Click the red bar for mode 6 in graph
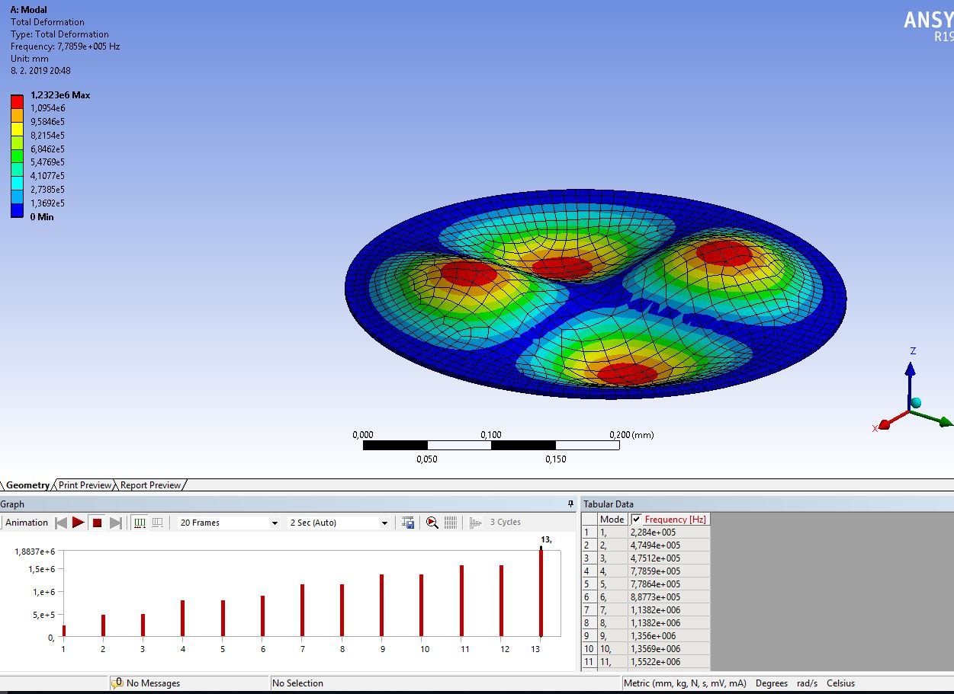The image size is (954, 694). click(262, 616)
